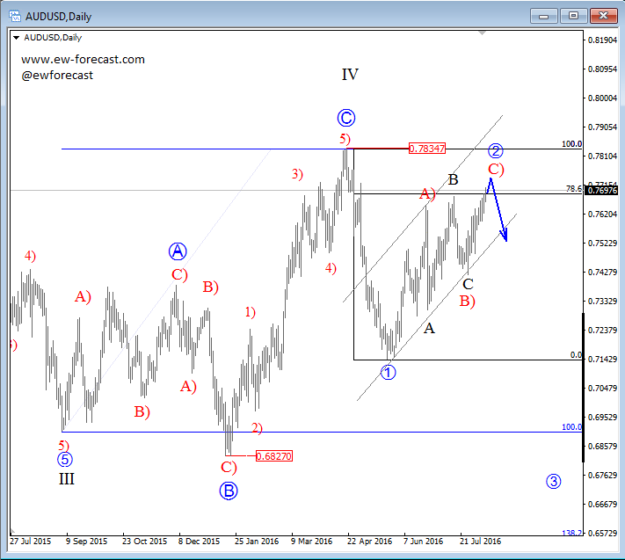Click the chart window icon in title bar

point(15,16)
